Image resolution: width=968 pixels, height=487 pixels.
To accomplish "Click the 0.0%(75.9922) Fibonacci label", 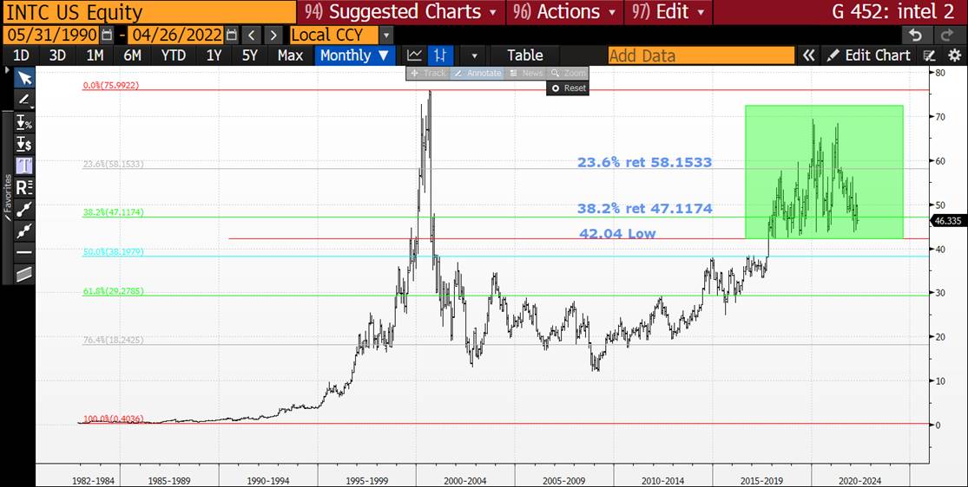I will 111,86.
